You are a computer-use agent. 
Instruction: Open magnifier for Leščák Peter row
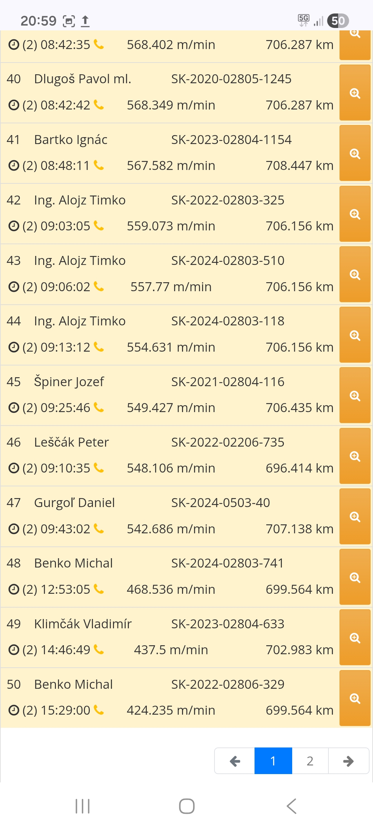[355, 456]
